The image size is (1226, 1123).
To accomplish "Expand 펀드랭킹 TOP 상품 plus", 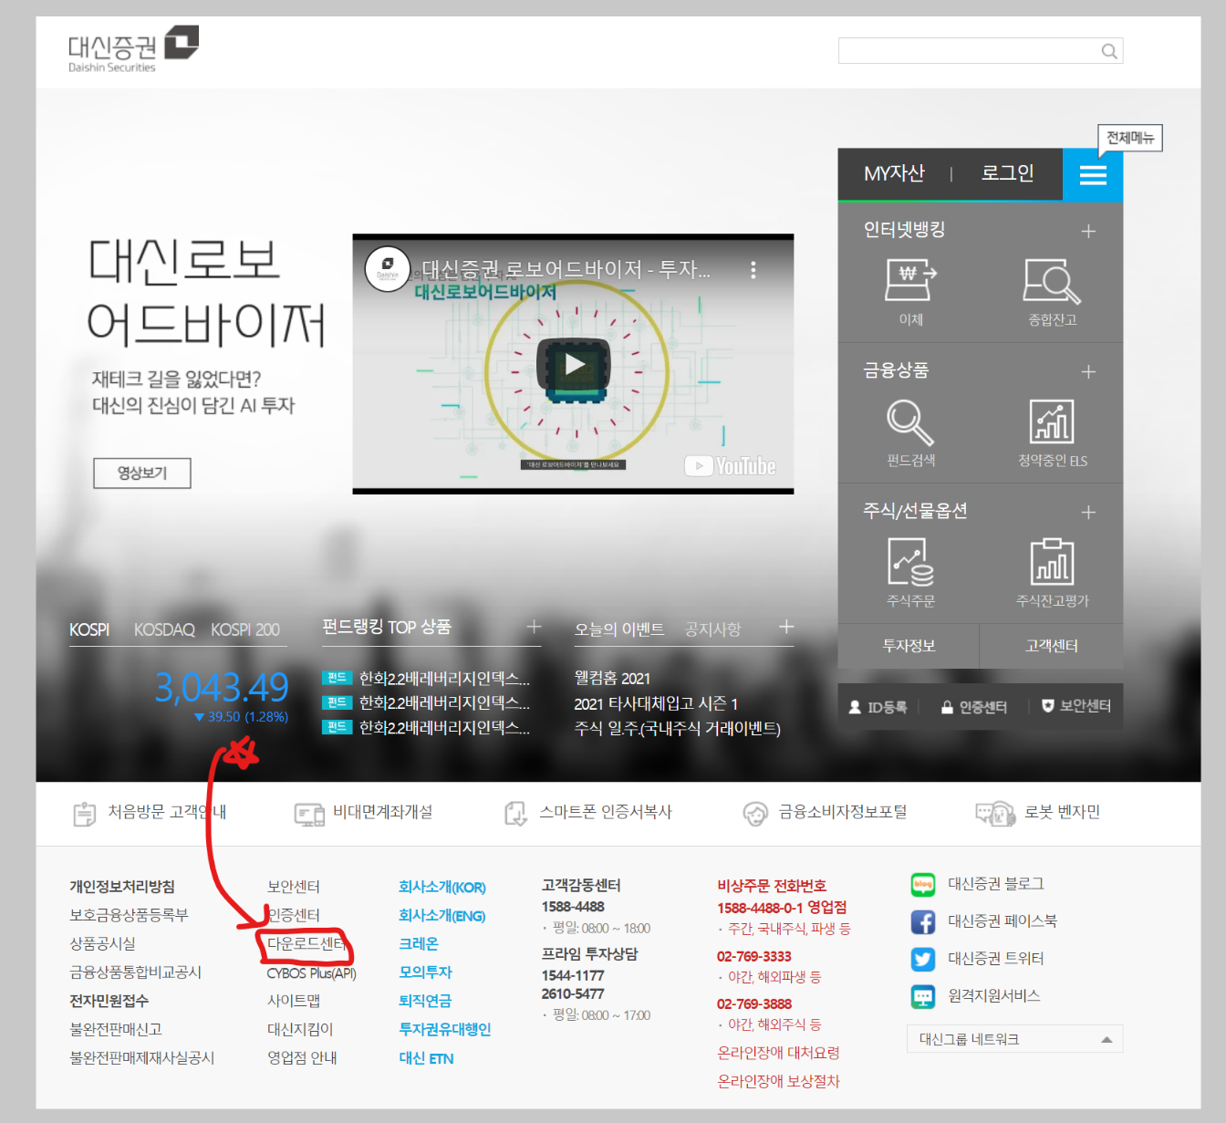I will tap(535, 627).
